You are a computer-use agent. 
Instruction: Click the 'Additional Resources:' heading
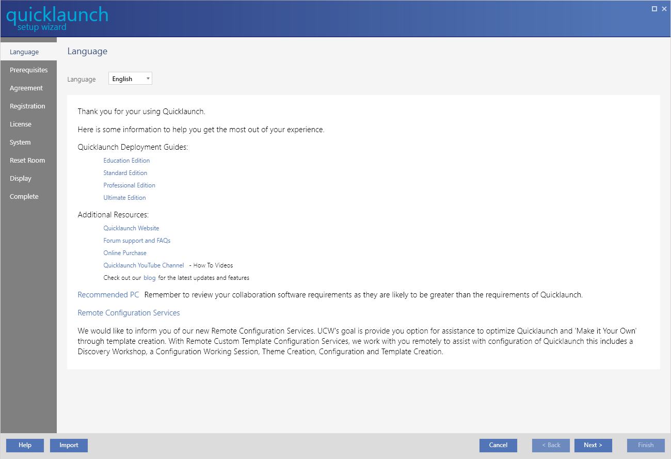click(x=113, y=215)
